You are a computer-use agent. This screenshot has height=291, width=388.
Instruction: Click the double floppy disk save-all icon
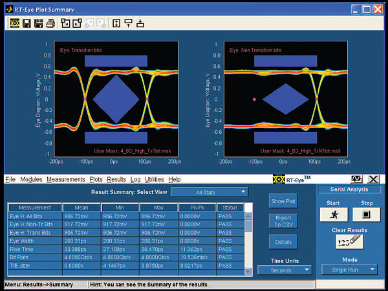tap(38, 24)
